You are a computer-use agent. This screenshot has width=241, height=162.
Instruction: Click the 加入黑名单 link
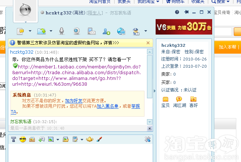point(107,106)
